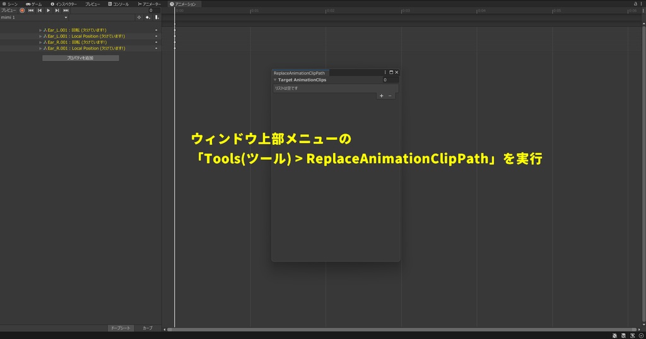The width and height of the screenshot is (646, 339).
Task: Add element with the plus button
Action: click(x=382, y=96)
